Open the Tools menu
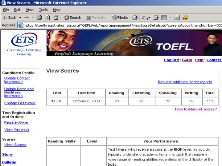Screen dimensions: 222x166 pos(43,10)
